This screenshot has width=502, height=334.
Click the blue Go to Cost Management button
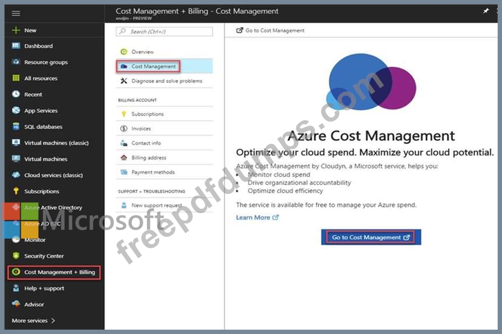[x=371, y=237]
